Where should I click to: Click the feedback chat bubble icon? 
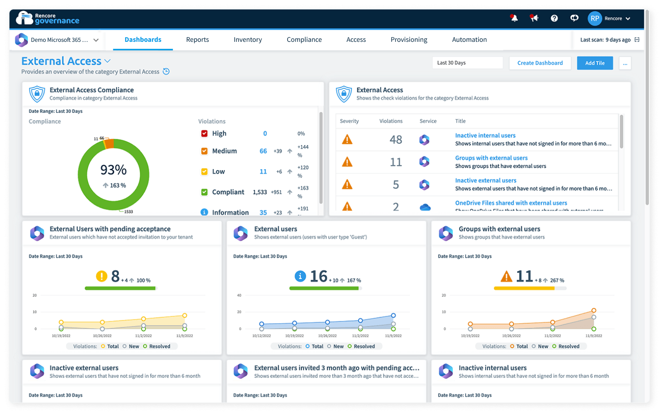(574, 18)
